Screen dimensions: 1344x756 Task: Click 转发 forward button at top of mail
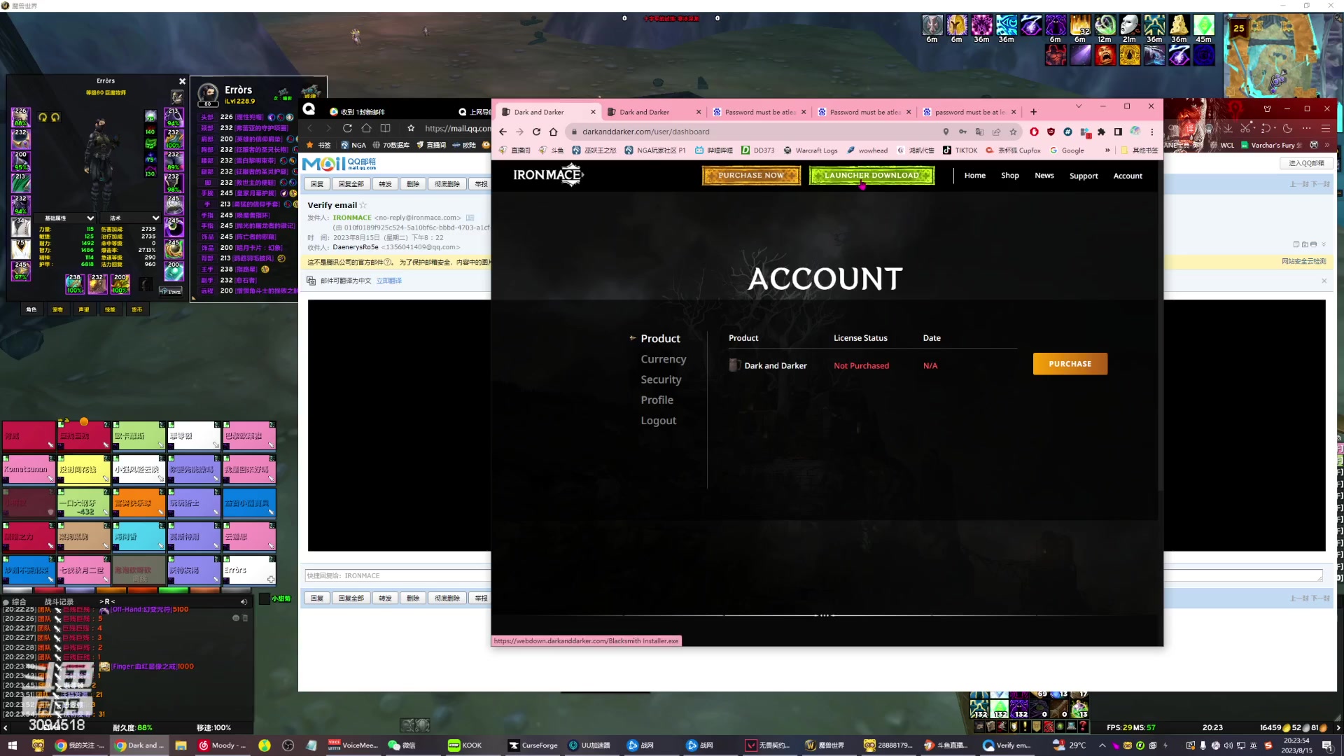385,184
